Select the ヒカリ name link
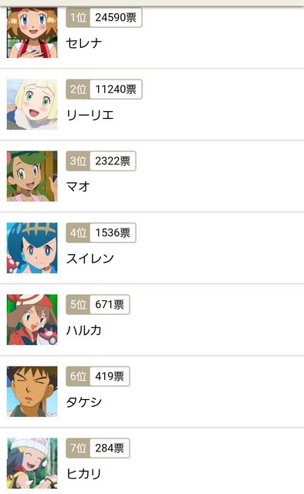304x494 pixels. pyautogui.click(x=84, y=474)
